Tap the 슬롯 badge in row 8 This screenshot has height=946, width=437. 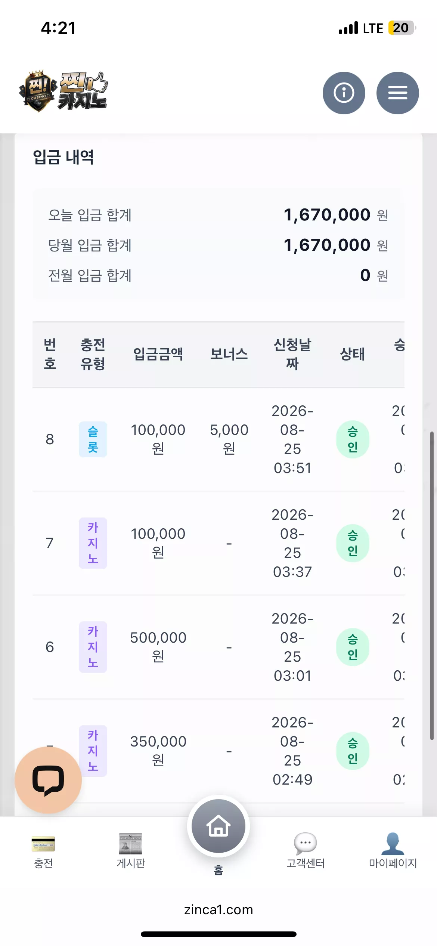[x=93, y=439]
